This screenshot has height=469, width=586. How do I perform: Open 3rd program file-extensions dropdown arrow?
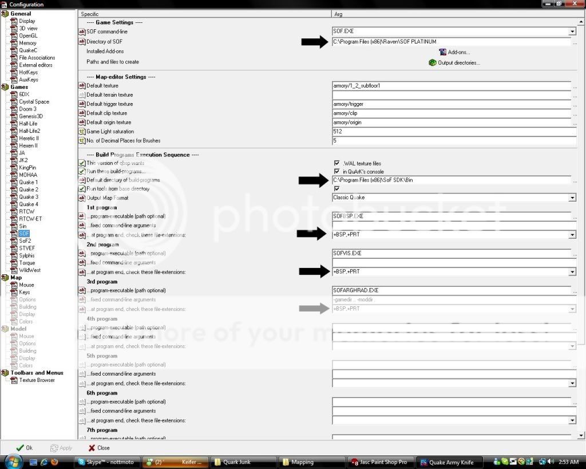coord(572,309)
